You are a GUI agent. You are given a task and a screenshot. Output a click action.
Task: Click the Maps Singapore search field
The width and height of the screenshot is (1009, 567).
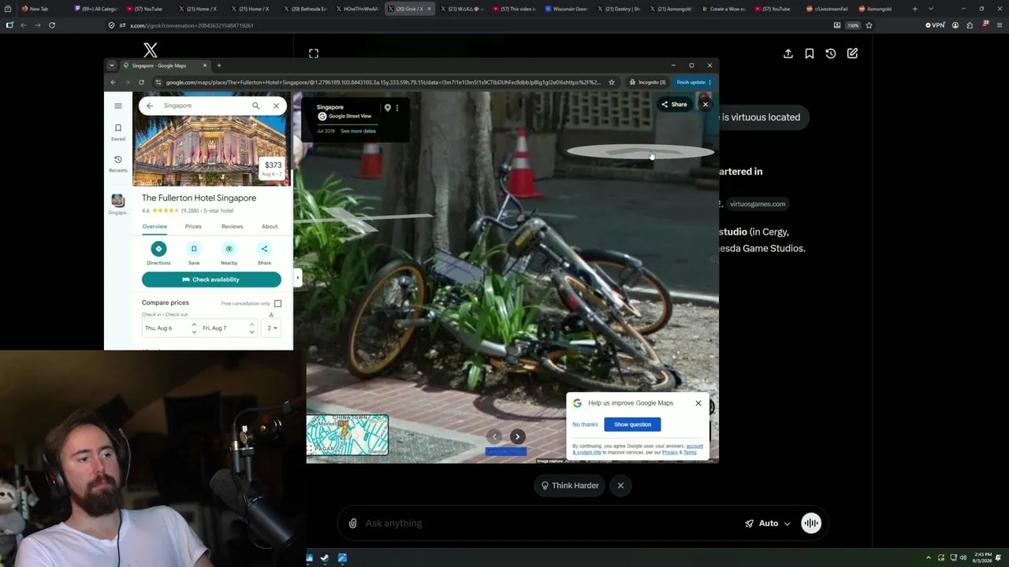(205, 106)
